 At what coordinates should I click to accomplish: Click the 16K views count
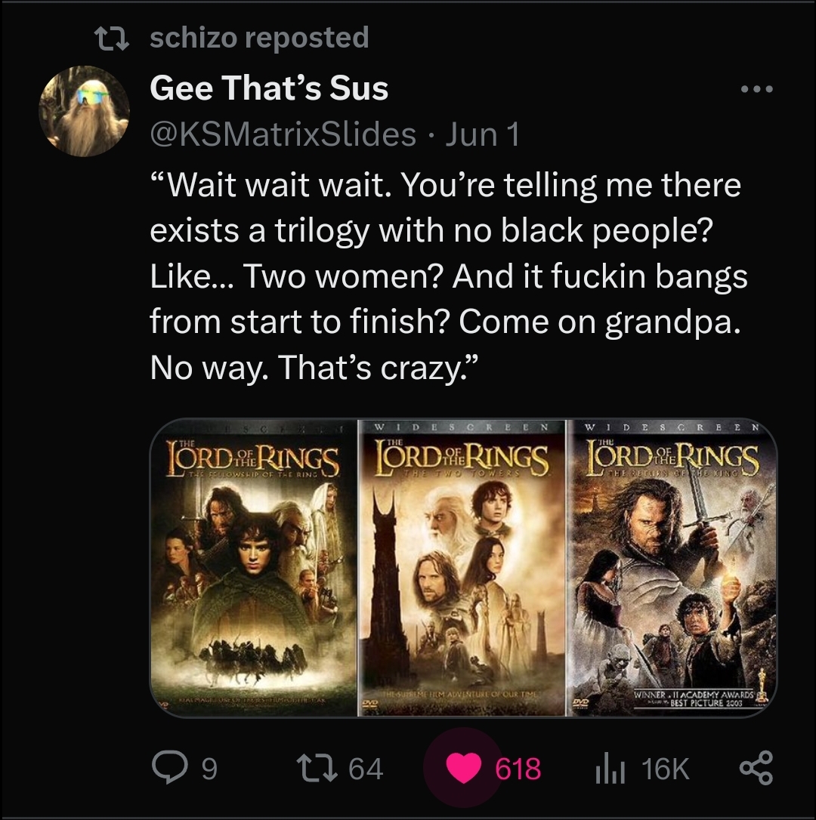(x=665, y=768)
